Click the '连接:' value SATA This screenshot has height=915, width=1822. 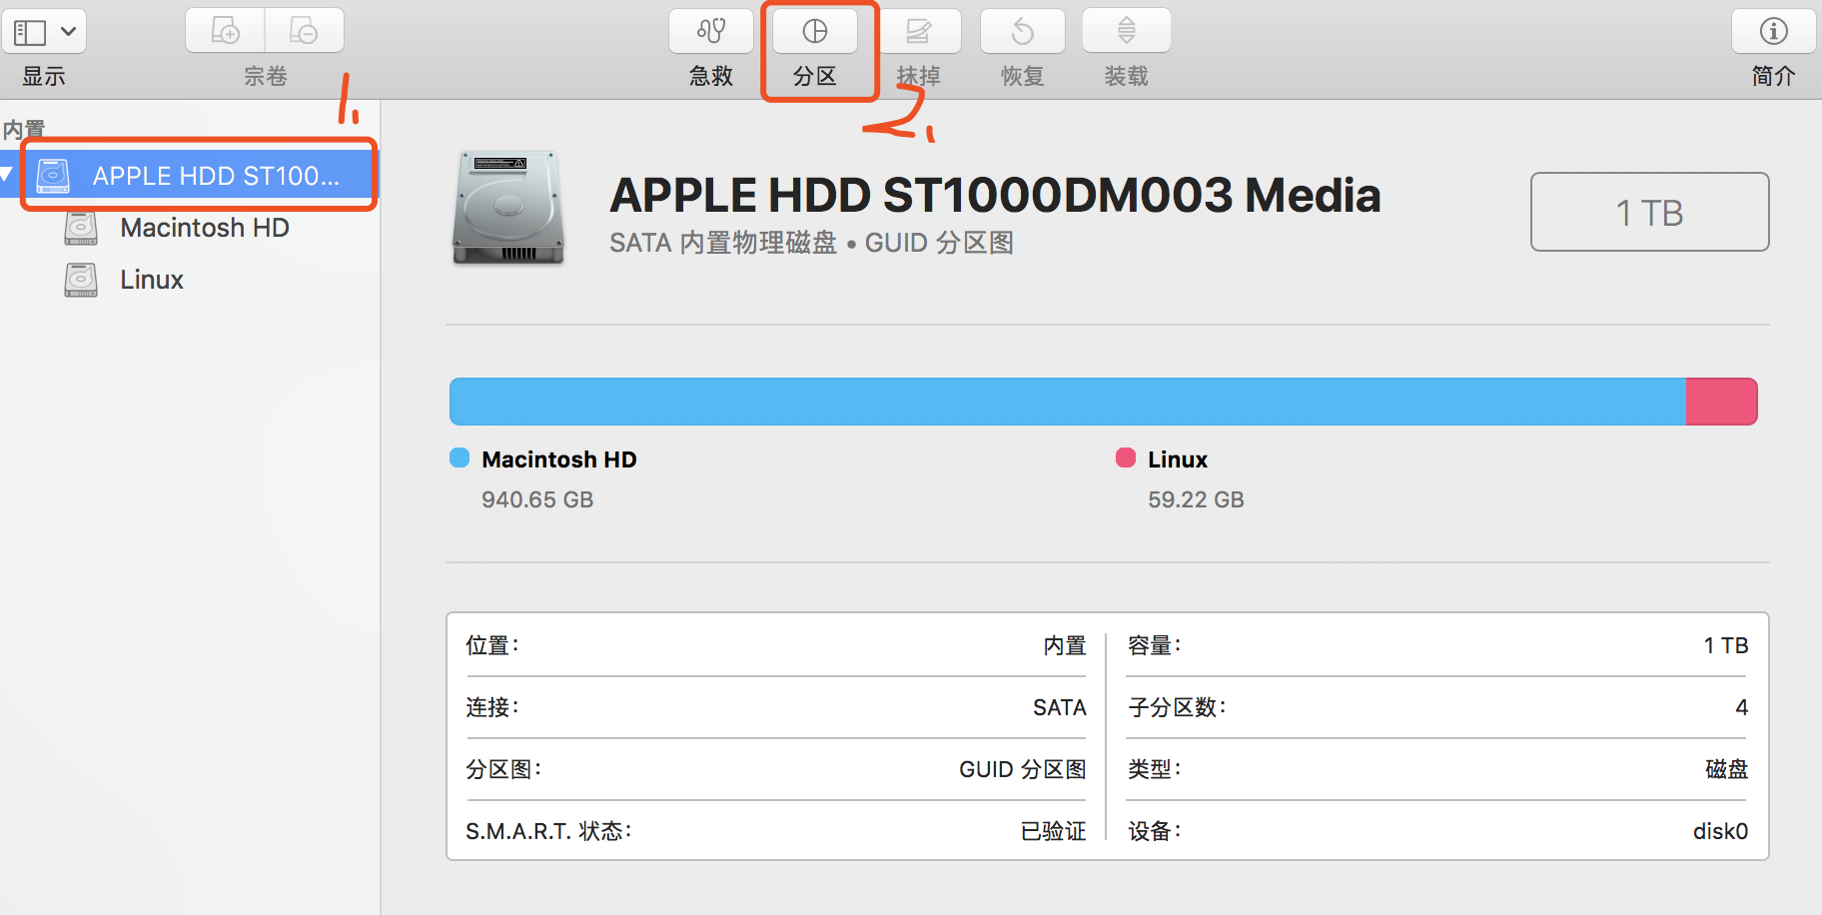tap(1060, 707)
